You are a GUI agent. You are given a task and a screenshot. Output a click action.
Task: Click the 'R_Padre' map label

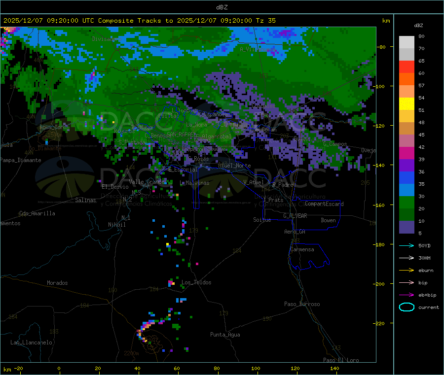[283, 185]
